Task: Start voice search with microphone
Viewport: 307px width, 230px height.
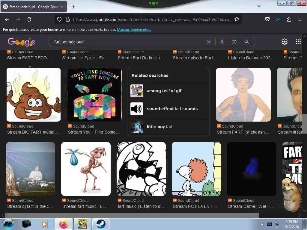Action: tap(222, 42)
